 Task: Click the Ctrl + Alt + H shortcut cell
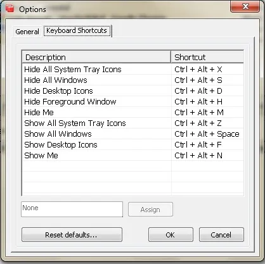pos(207,101)
